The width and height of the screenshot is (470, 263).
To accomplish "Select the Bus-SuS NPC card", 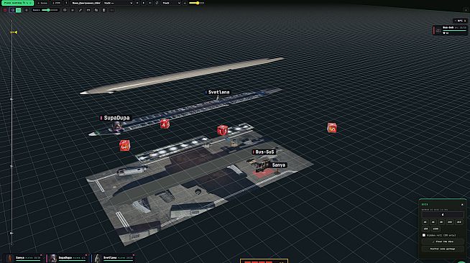I will coord(450,30).
